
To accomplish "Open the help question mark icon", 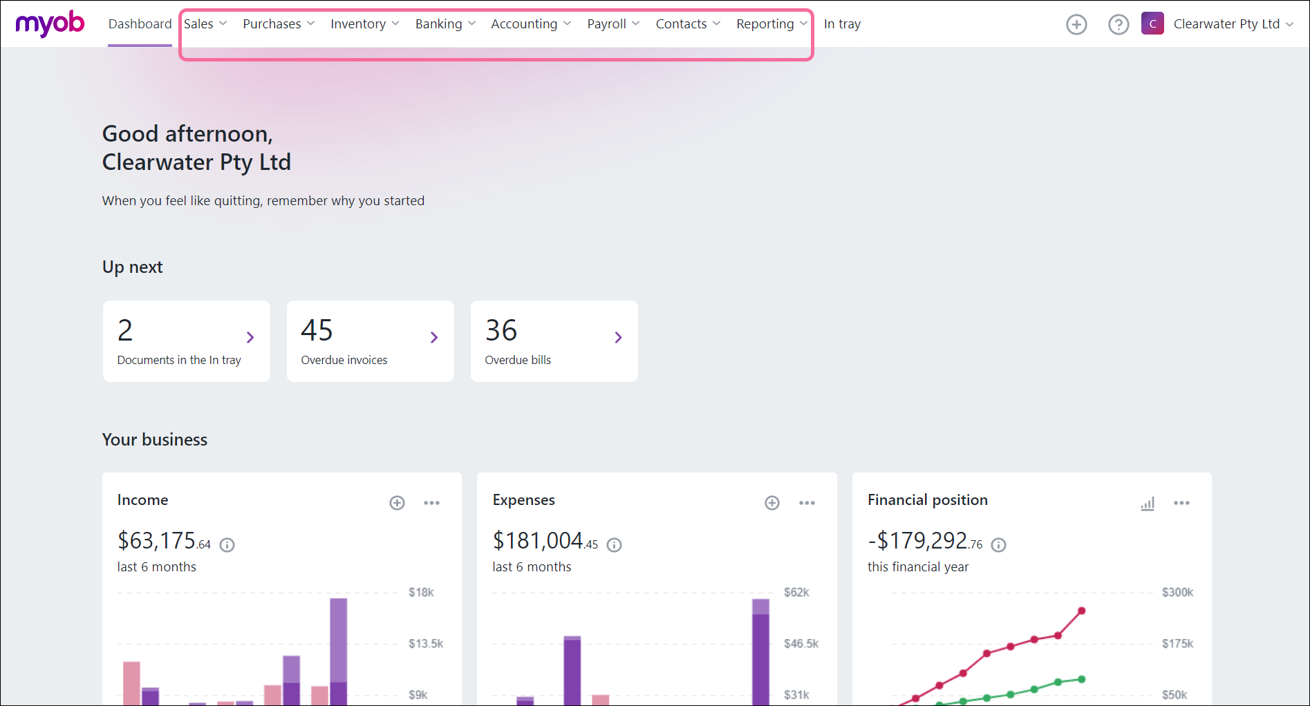I will (x=1119, y=25).
